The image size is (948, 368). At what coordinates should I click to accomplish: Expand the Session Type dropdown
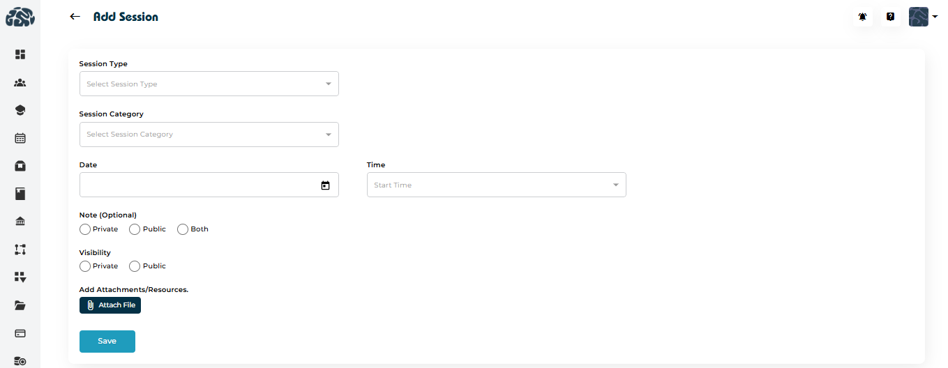[209, 84]
